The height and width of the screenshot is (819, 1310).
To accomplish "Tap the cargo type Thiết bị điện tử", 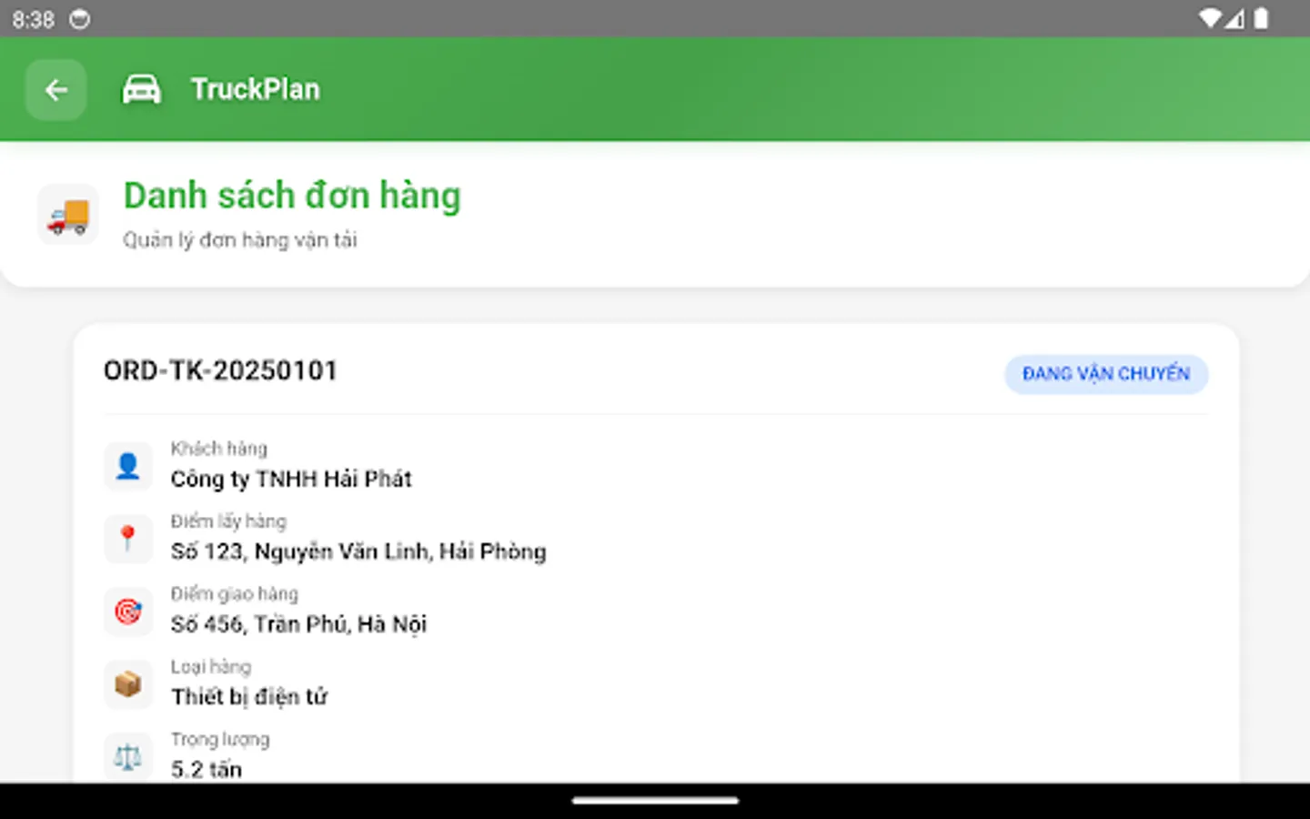I will 250,697.
